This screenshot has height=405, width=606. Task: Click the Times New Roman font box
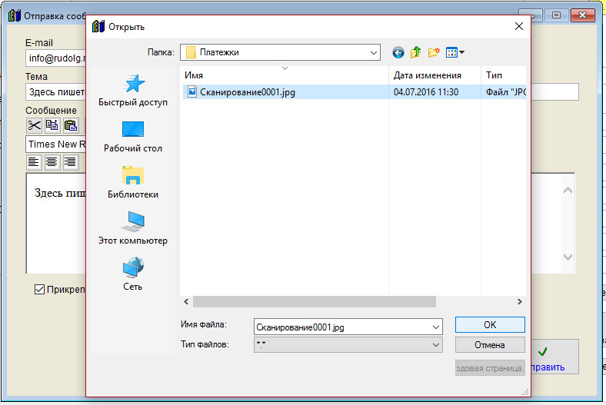56,144
